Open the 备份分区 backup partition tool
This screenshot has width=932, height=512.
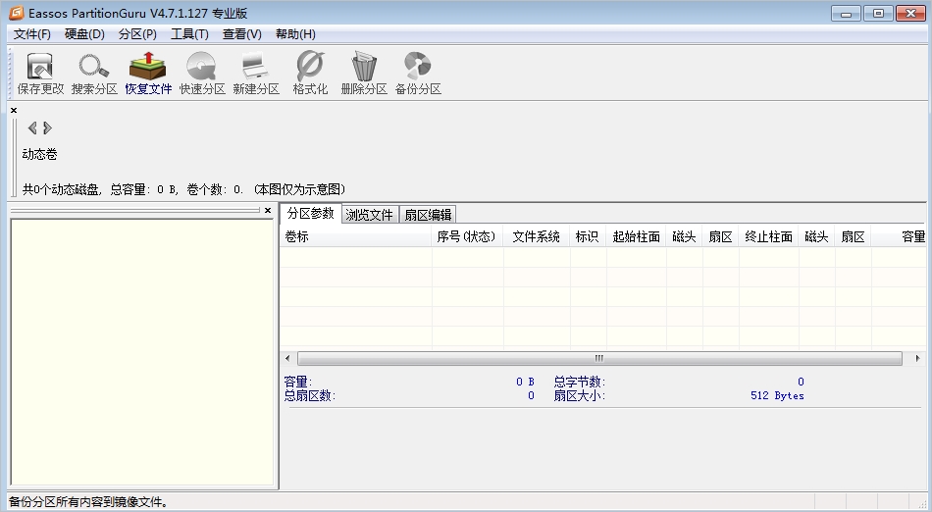point(418,74)
